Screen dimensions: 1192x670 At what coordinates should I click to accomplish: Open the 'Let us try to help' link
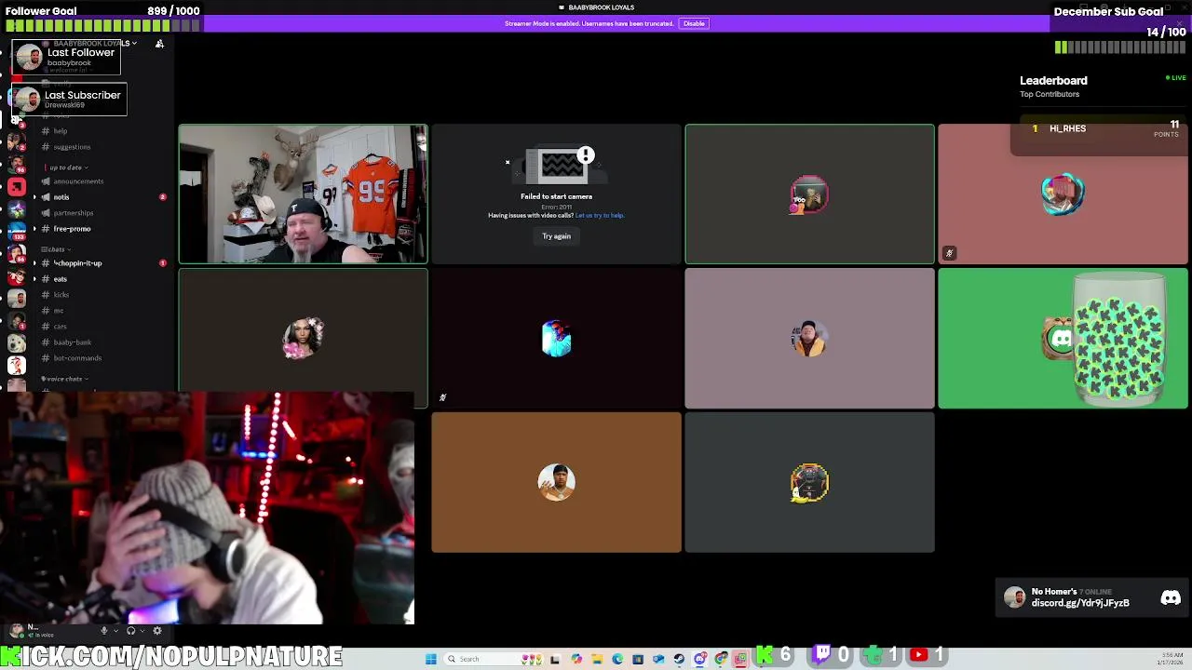[x=600, y=216]
